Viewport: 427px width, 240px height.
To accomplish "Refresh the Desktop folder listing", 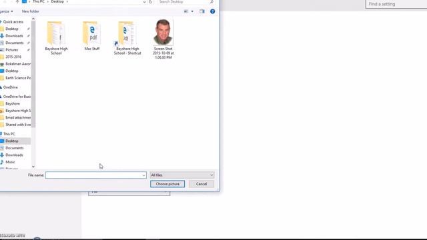I will 150,2.
